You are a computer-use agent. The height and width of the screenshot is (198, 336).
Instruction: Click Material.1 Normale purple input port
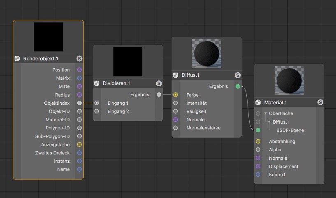pyautogui.click(x=258, y=158)
